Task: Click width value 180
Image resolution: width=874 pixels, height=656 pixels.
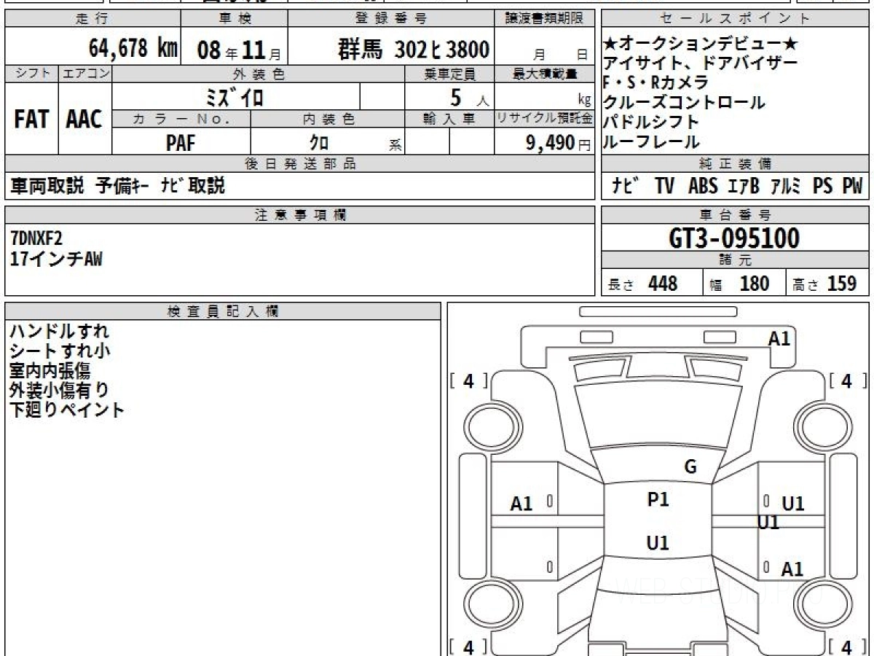Action: tap(754, 284)
